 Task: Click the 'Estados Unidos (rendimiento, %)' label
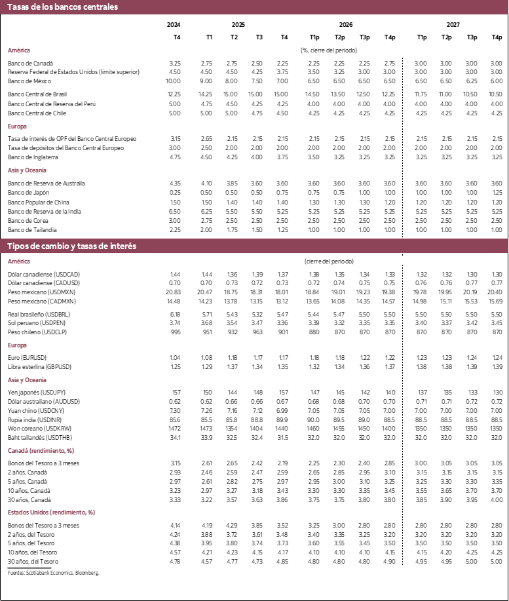[x=51, y=513]
